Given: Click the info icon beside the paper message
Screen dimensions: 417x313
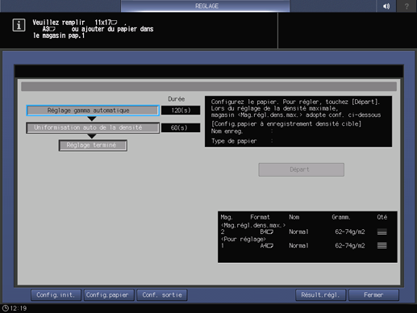Looking at the screenshot, I should click(x=19, y=25).
